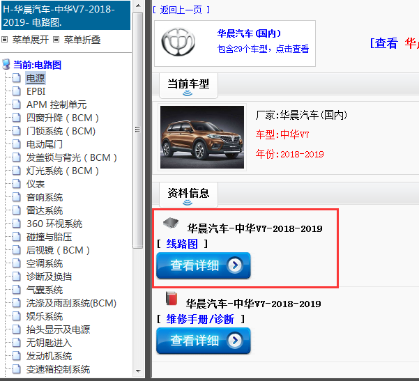The width and height of the screenshot is (419, 381).
Task: Click the 中华V7 car thumbnail
Action: 202,137
